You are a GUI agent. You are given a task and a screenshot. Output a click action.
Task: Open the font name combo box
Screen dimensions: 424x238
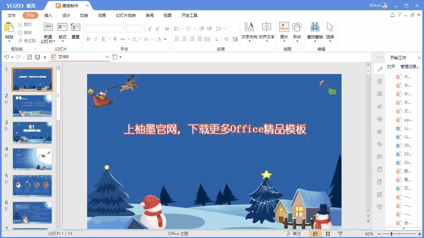pyautogui.click(x=105, y=29)
